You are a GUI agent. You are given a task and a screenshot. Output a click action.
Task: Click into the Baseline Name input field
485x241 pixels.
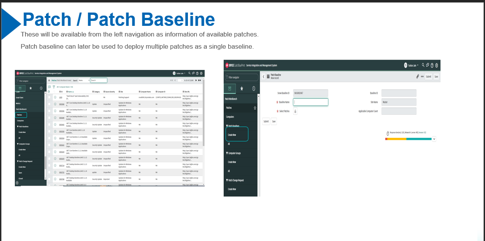[310, 102]
